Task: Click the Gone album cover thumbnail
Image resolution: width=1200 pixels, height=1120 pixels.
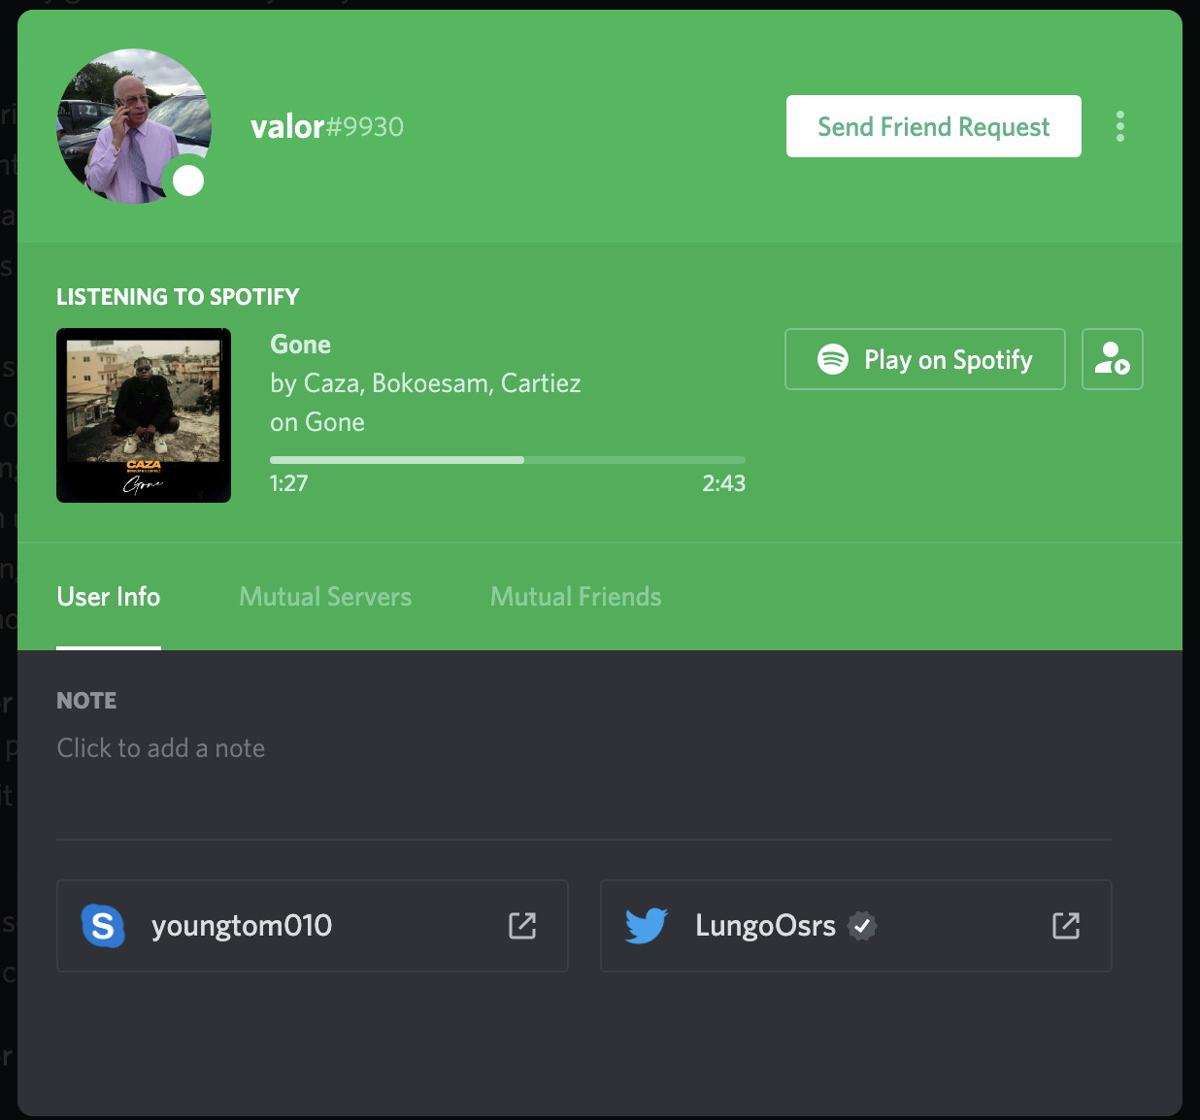Action: 144,415
